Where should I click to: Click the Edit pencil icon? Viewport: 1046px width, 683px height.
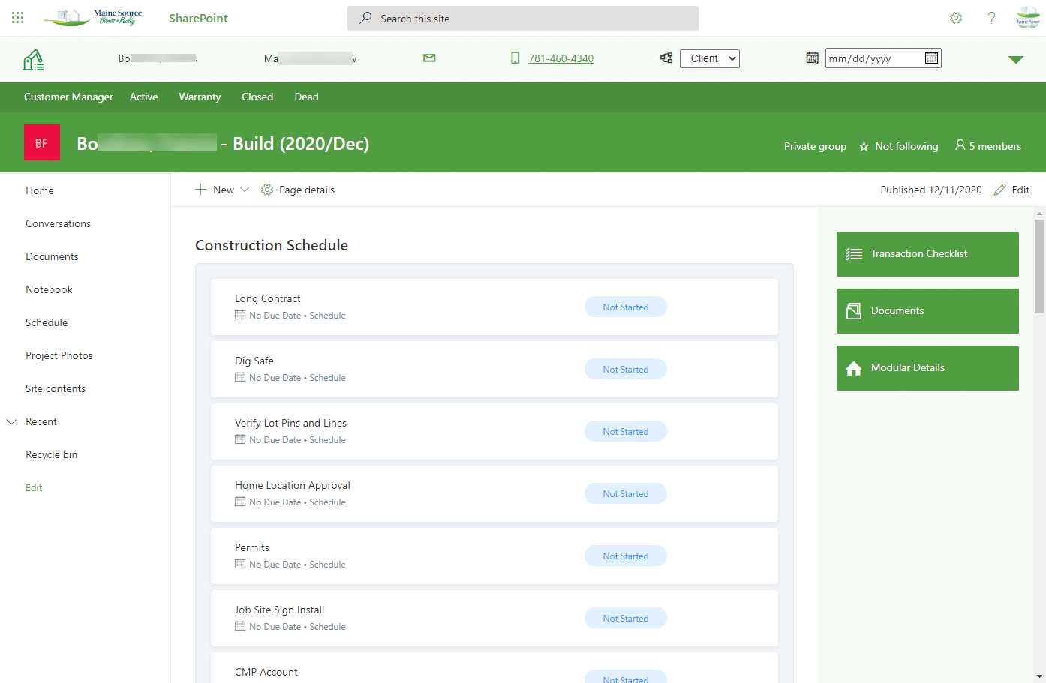(999, 190)
